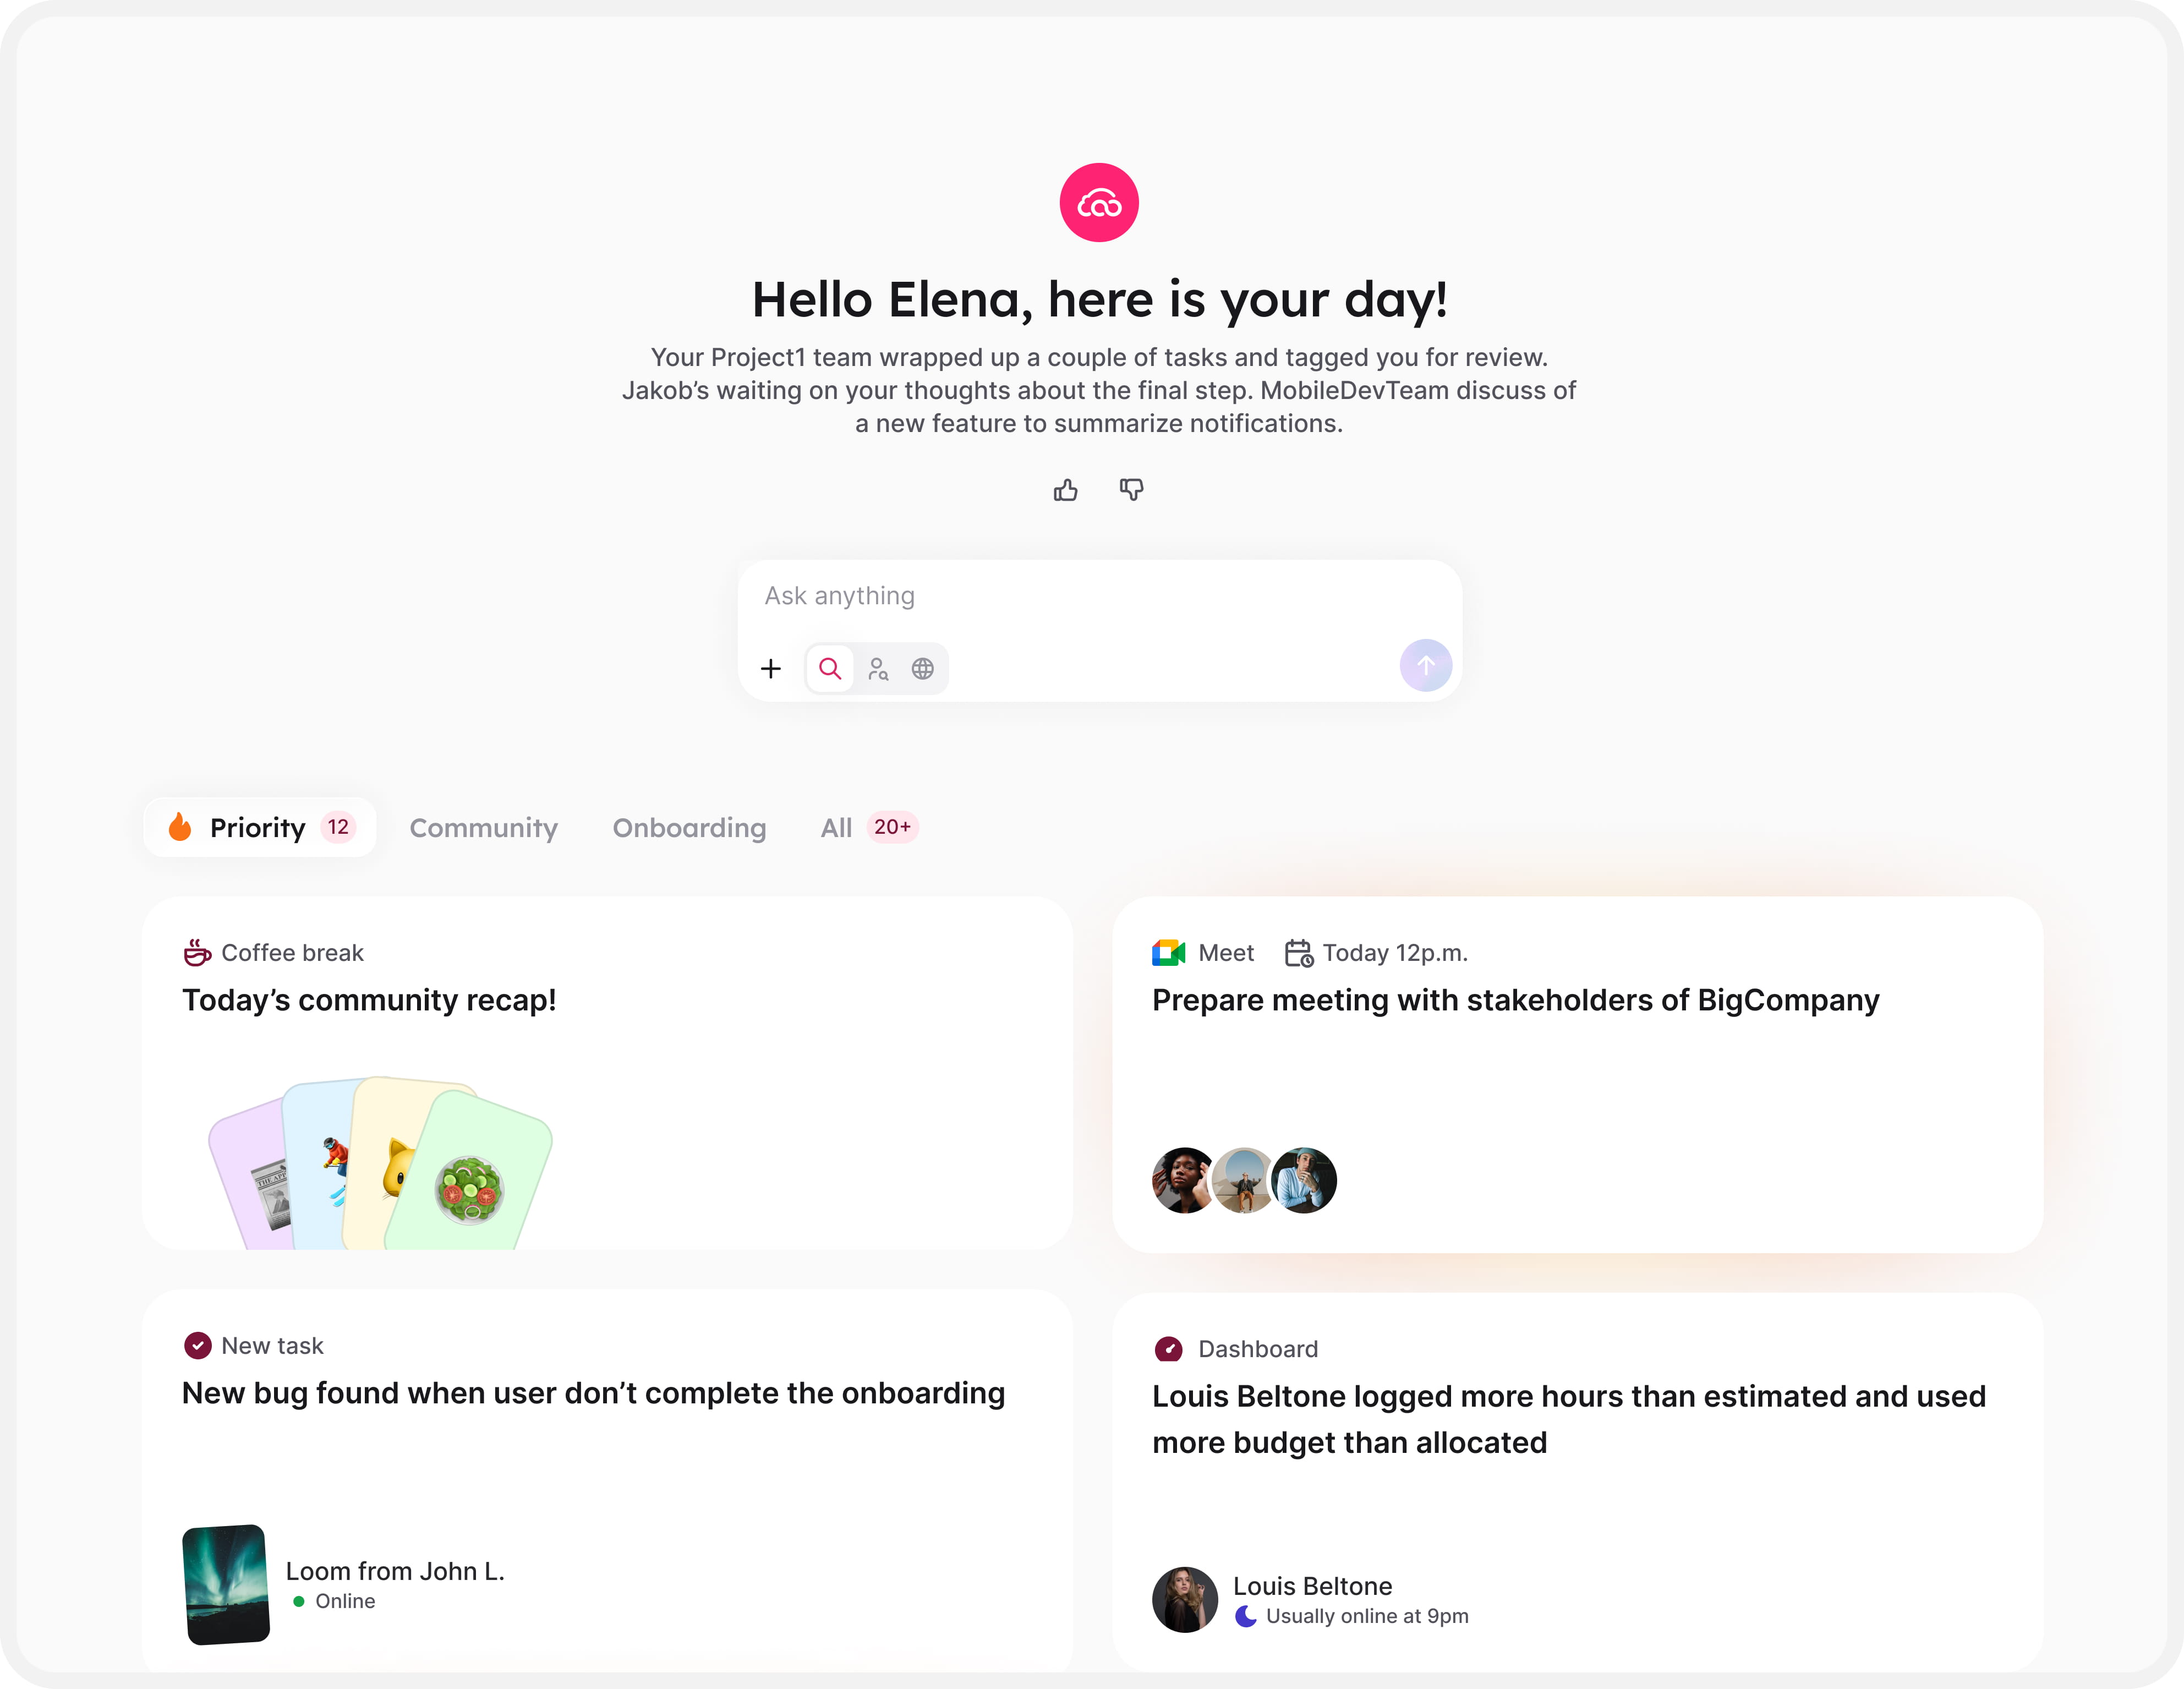Viewport: 2184px width, 1689px height.
Task: Open Prepare meeting with stakeholders title
Action: coord(1514,1000)
